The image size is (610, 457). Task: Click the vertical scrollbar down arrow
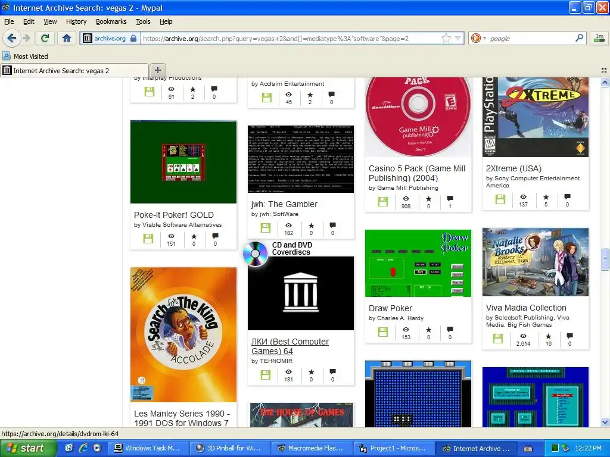click(605, 422)
